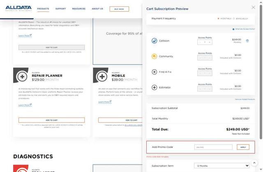Open Learn More under Mobile
The height and width of the screenshot is (172, 263).
point(105,102)
